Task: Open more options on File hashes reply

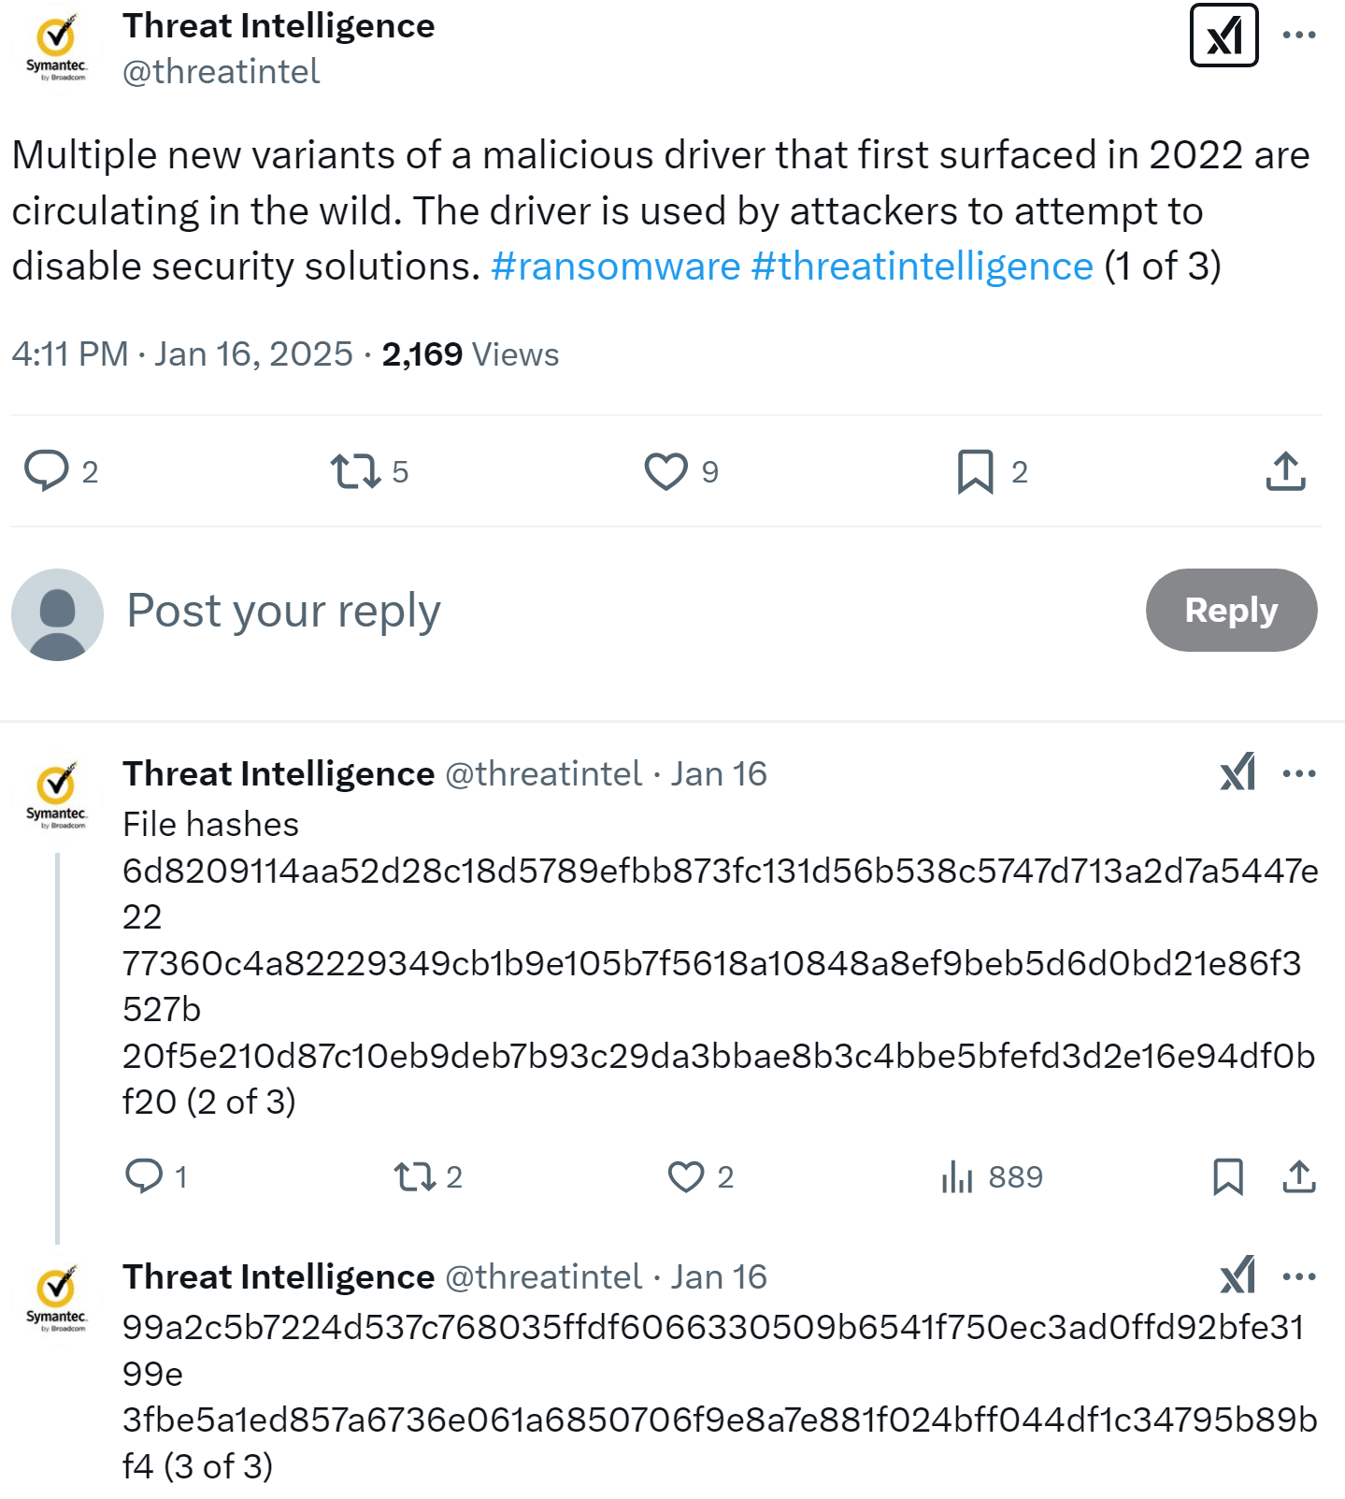Action: coord(1299,773)
